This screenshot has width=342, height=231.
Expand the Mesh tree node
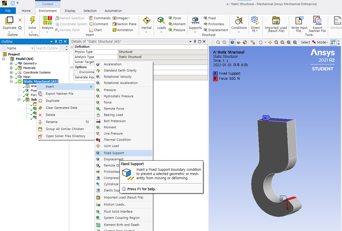coord(11,77)
